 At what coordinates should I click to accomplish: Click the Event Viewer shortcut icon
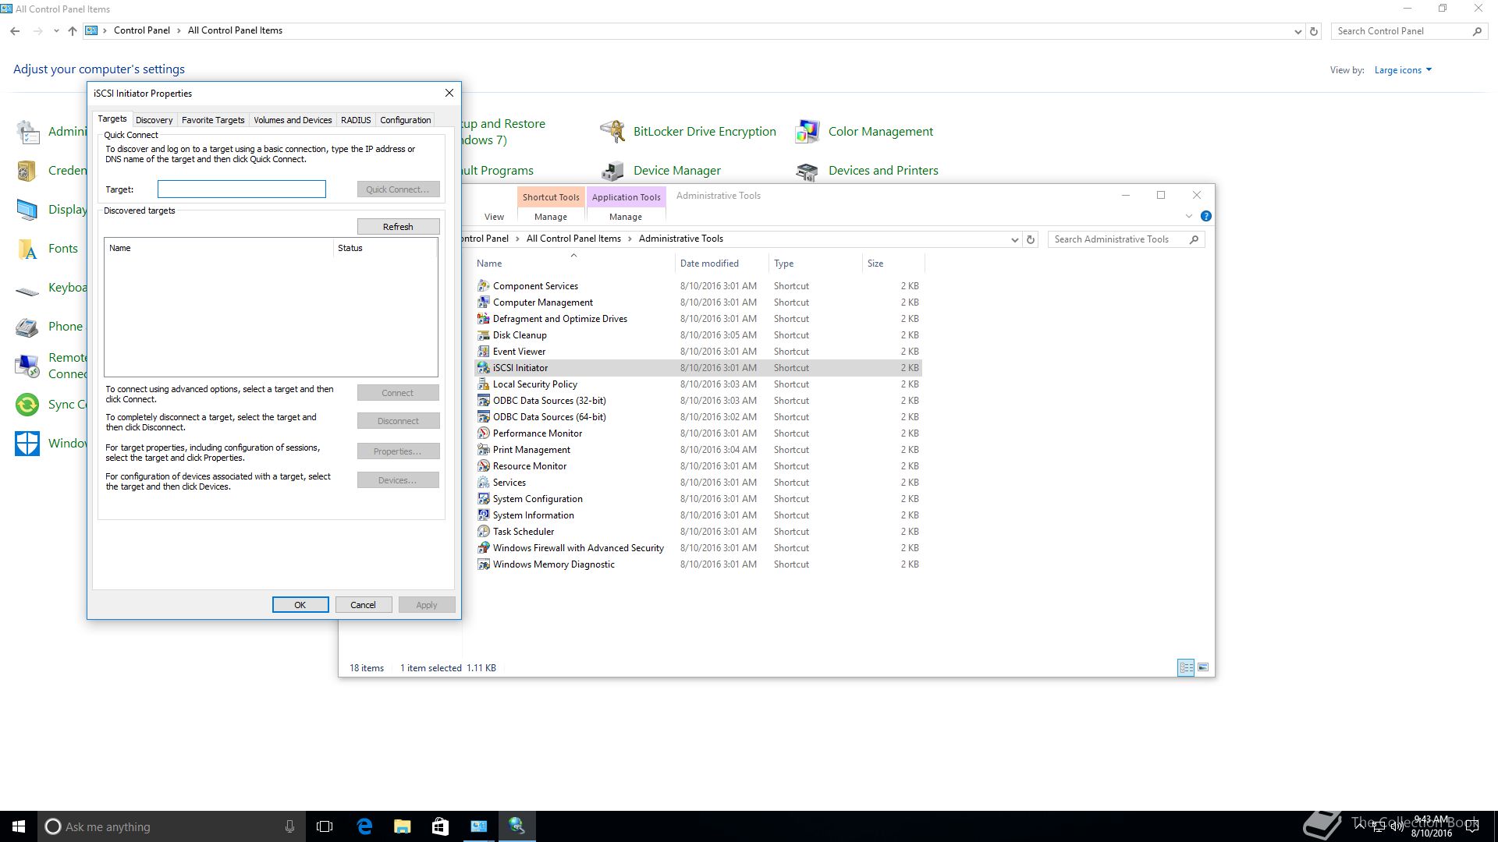click(483, 352)
